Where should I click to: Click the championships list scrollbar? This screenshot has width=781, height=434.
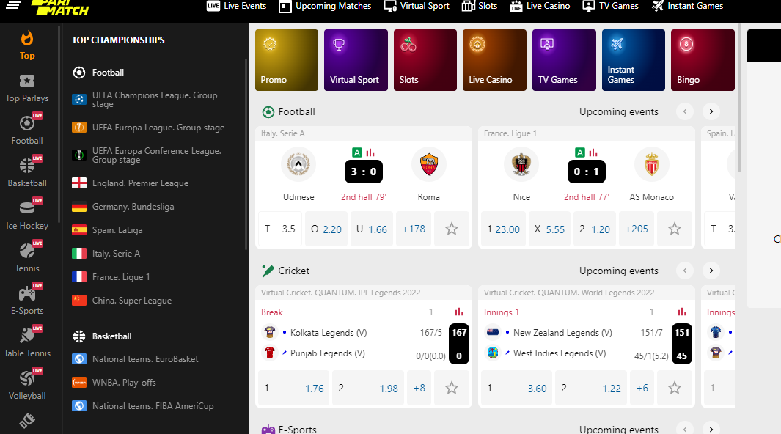click(246, 154)
